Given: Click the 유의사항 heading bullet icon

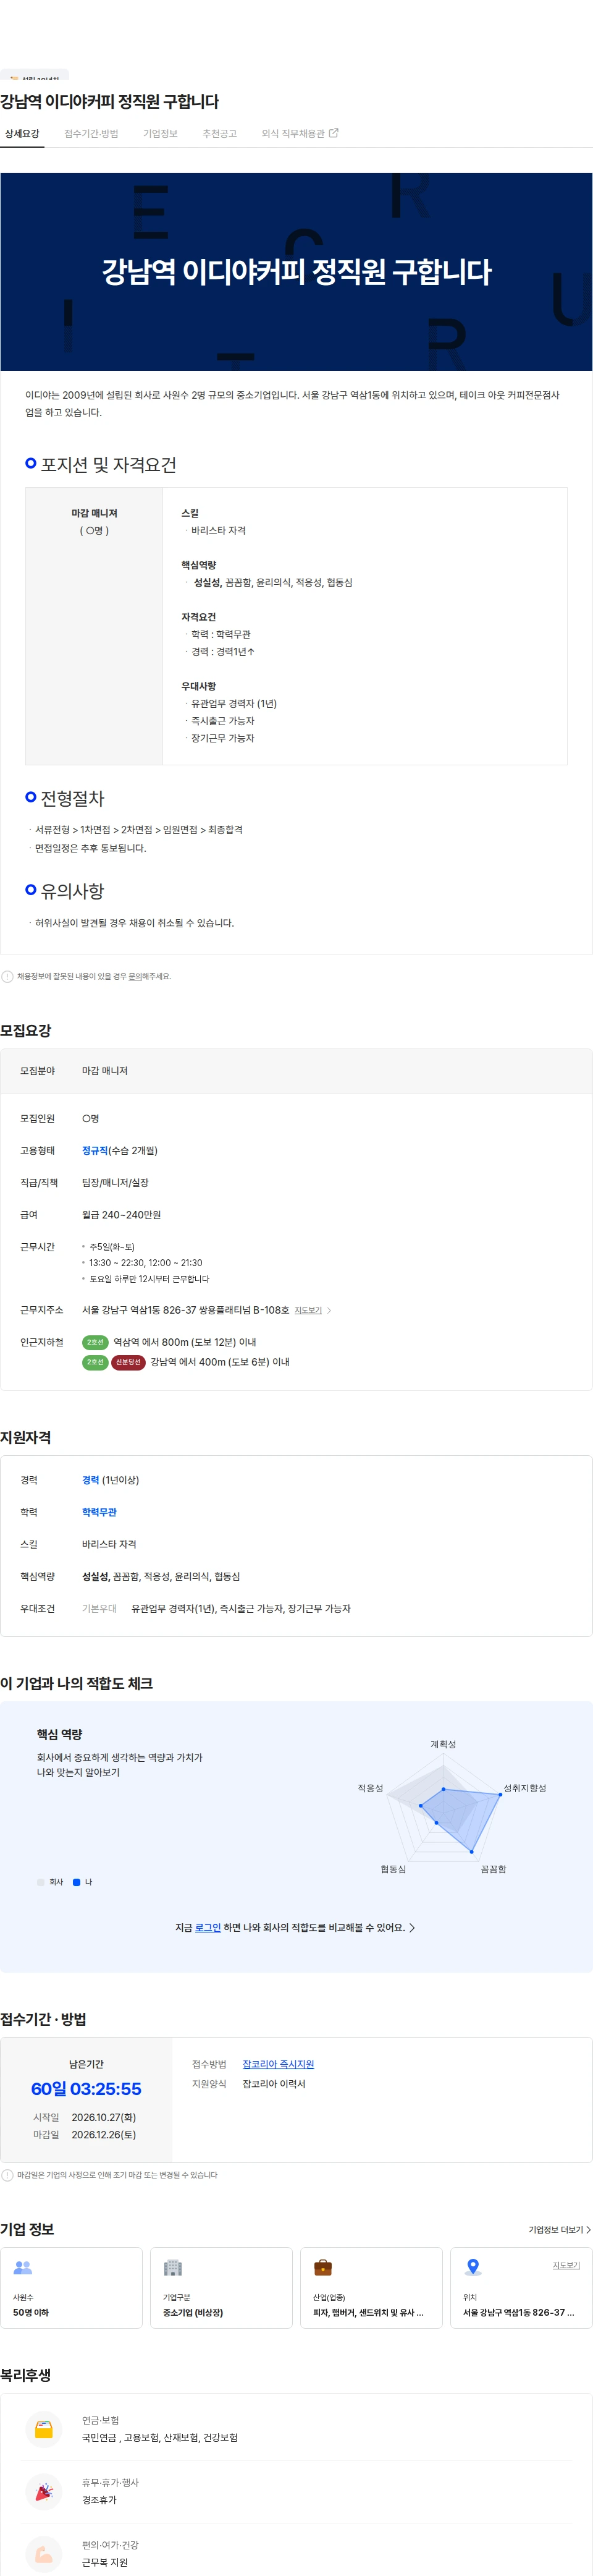Looking at the screenshot, I should pos(31,889).
